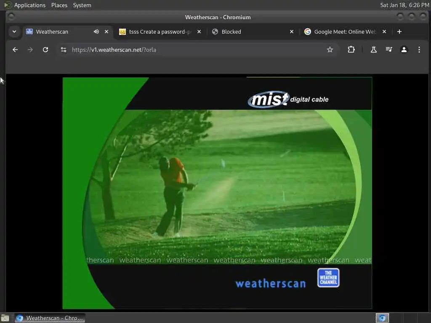Close the tsss Create a password tab
Screen dimensions: 431x323
coord(199,32)
